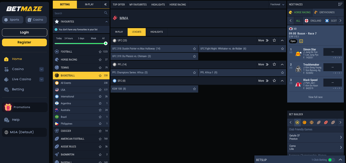Click UFC More double-arrow icon
Screen dimensions: 346x163
tap(267, 41)
